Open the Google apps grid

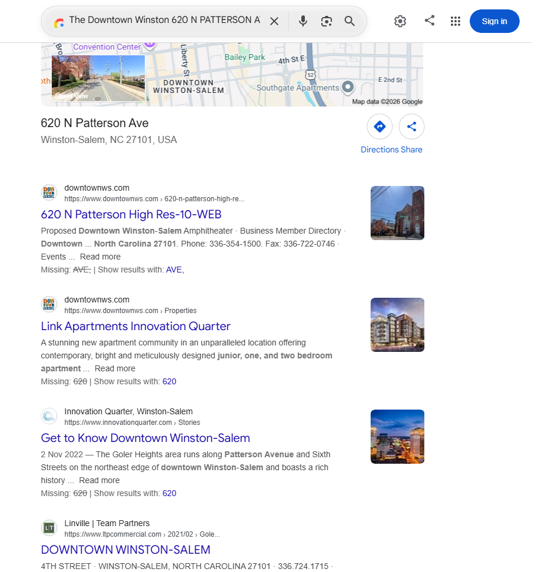pos(456,21)
